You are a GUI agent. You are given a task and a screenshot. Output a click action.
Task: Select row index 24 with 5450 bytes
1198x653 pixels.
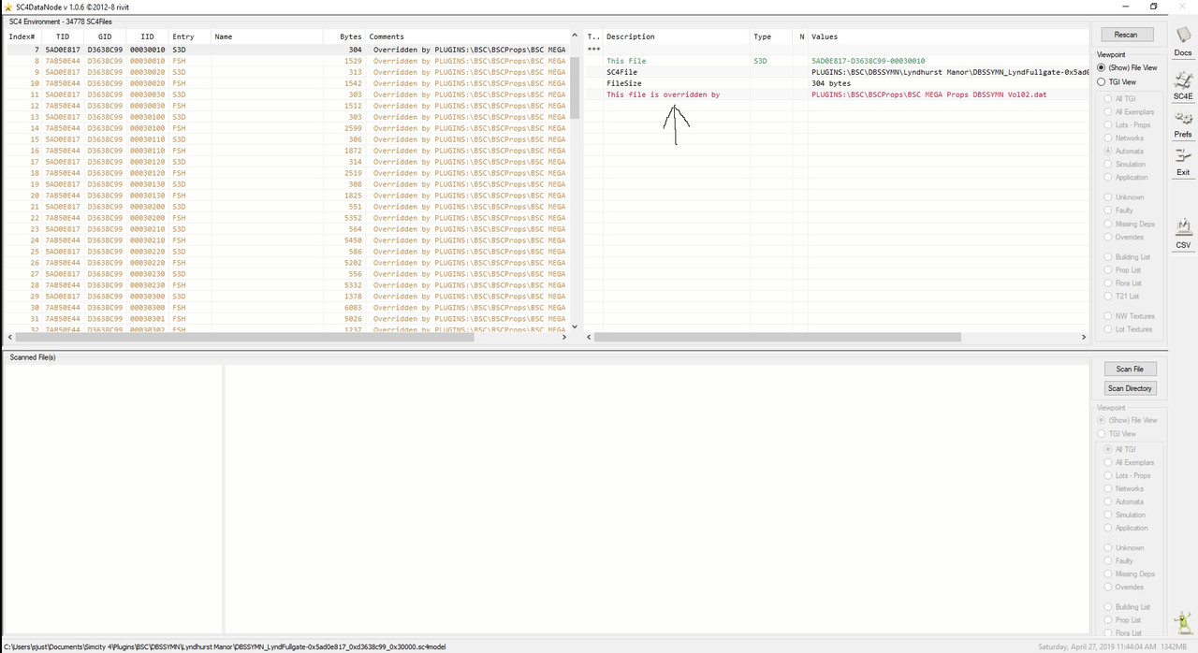(x=286, y=240)
